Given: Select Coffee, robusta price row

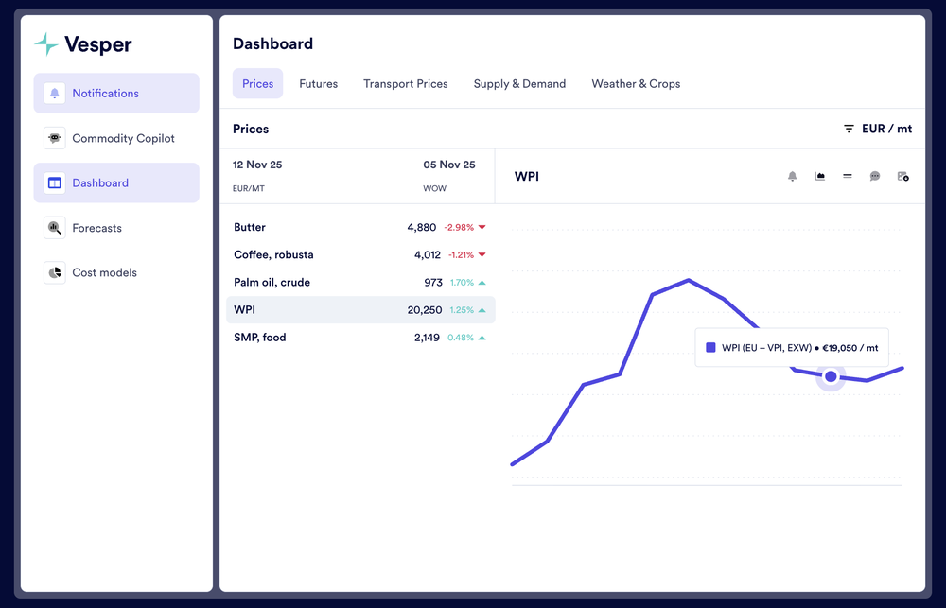Looking at the screenshot, I should [x=360, y=254].
